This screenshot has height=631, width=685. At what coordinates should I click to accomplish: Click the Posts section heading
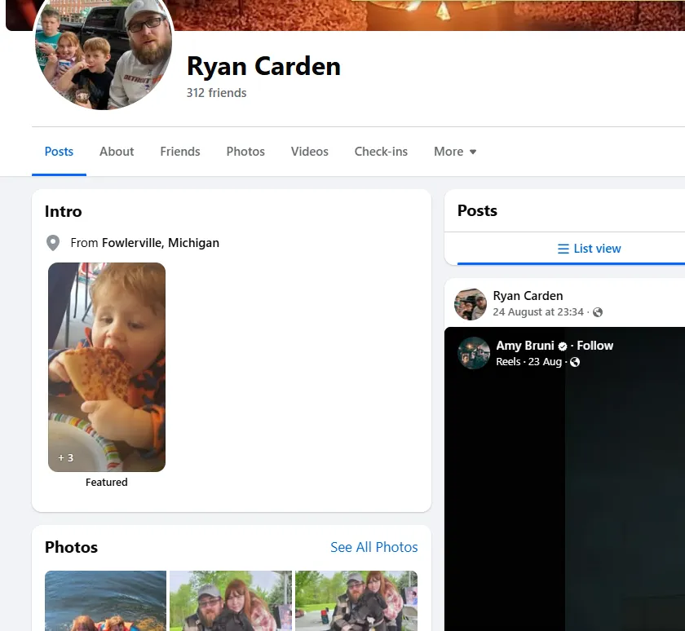coord(477,210)
